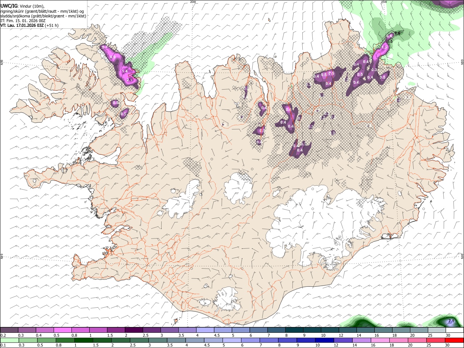Click the lavender upper swatch labeled 4
The width and height of the screenshot is (464, 348).
click(205, 330)
